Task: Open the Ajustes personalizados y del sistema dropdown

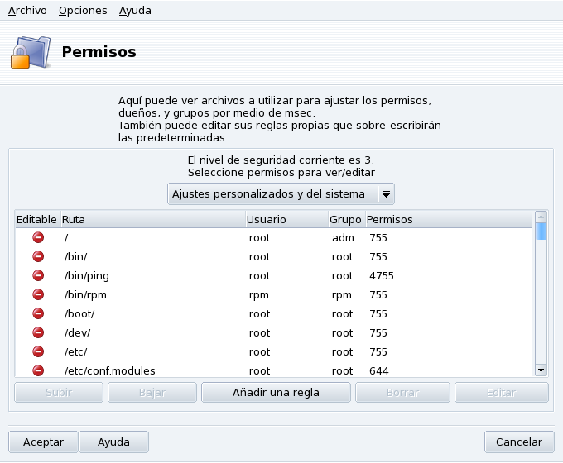Action: pos(281,194)
